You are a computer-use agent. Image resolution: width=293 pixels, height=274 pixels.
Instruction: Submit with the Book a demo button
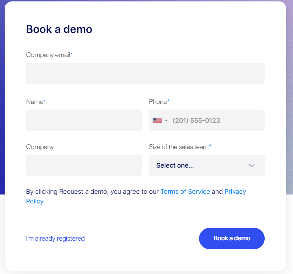[232, 238]
